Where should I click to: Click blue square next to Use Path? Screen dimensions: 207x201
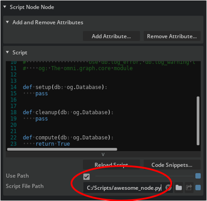click(x=198, y=176)
